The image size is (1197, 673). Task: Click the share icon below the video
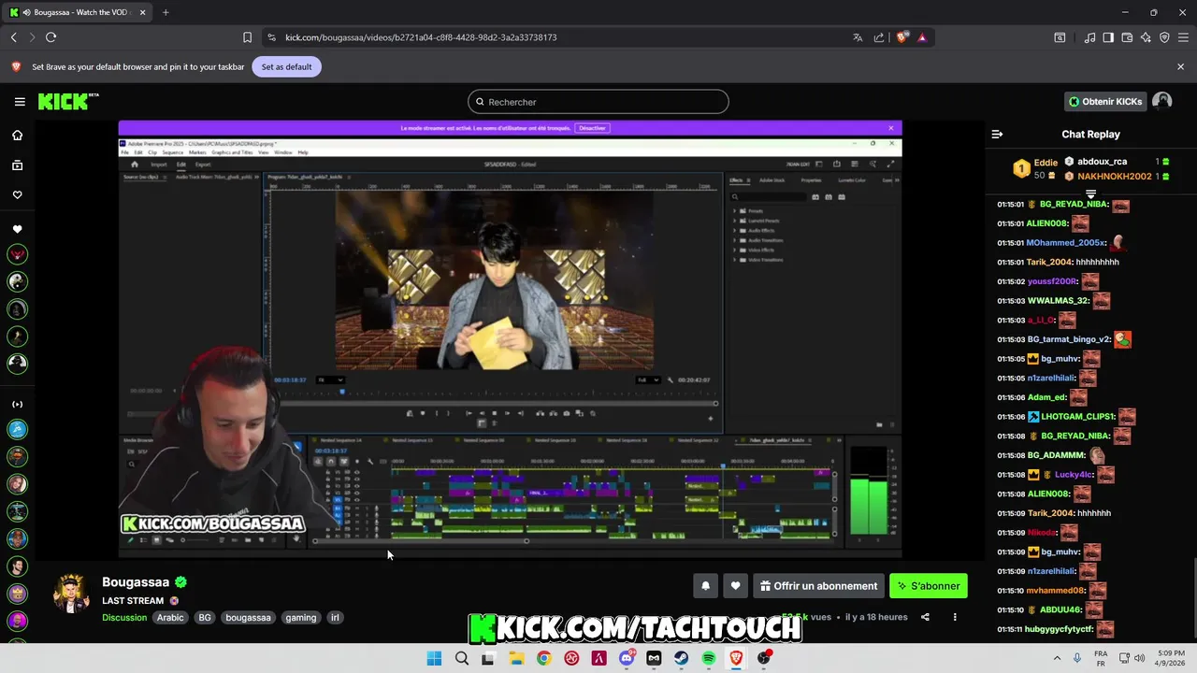coord(925,617)
